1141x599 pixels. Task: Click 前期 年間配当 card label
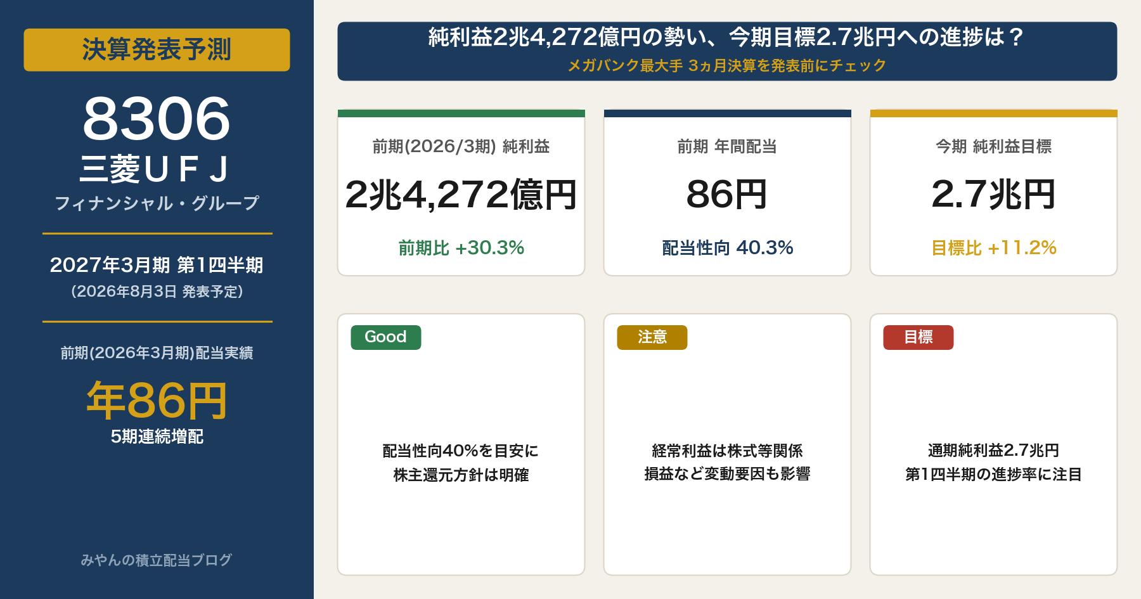coord(727,147)
